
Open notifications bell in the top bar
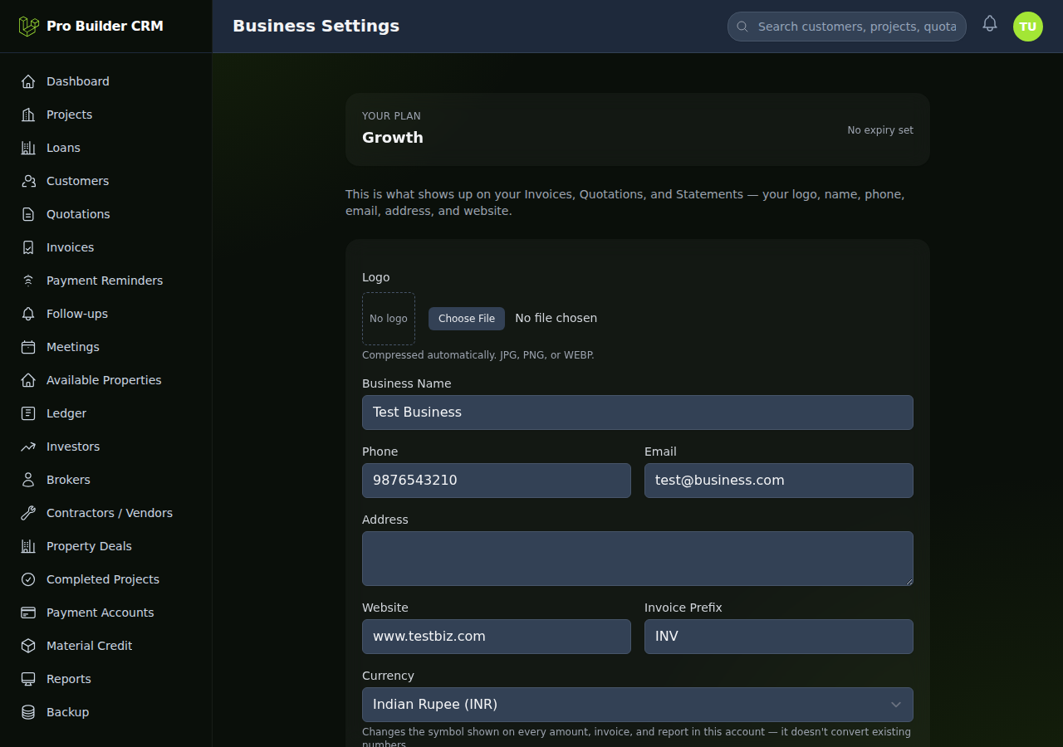click(990, 24)
